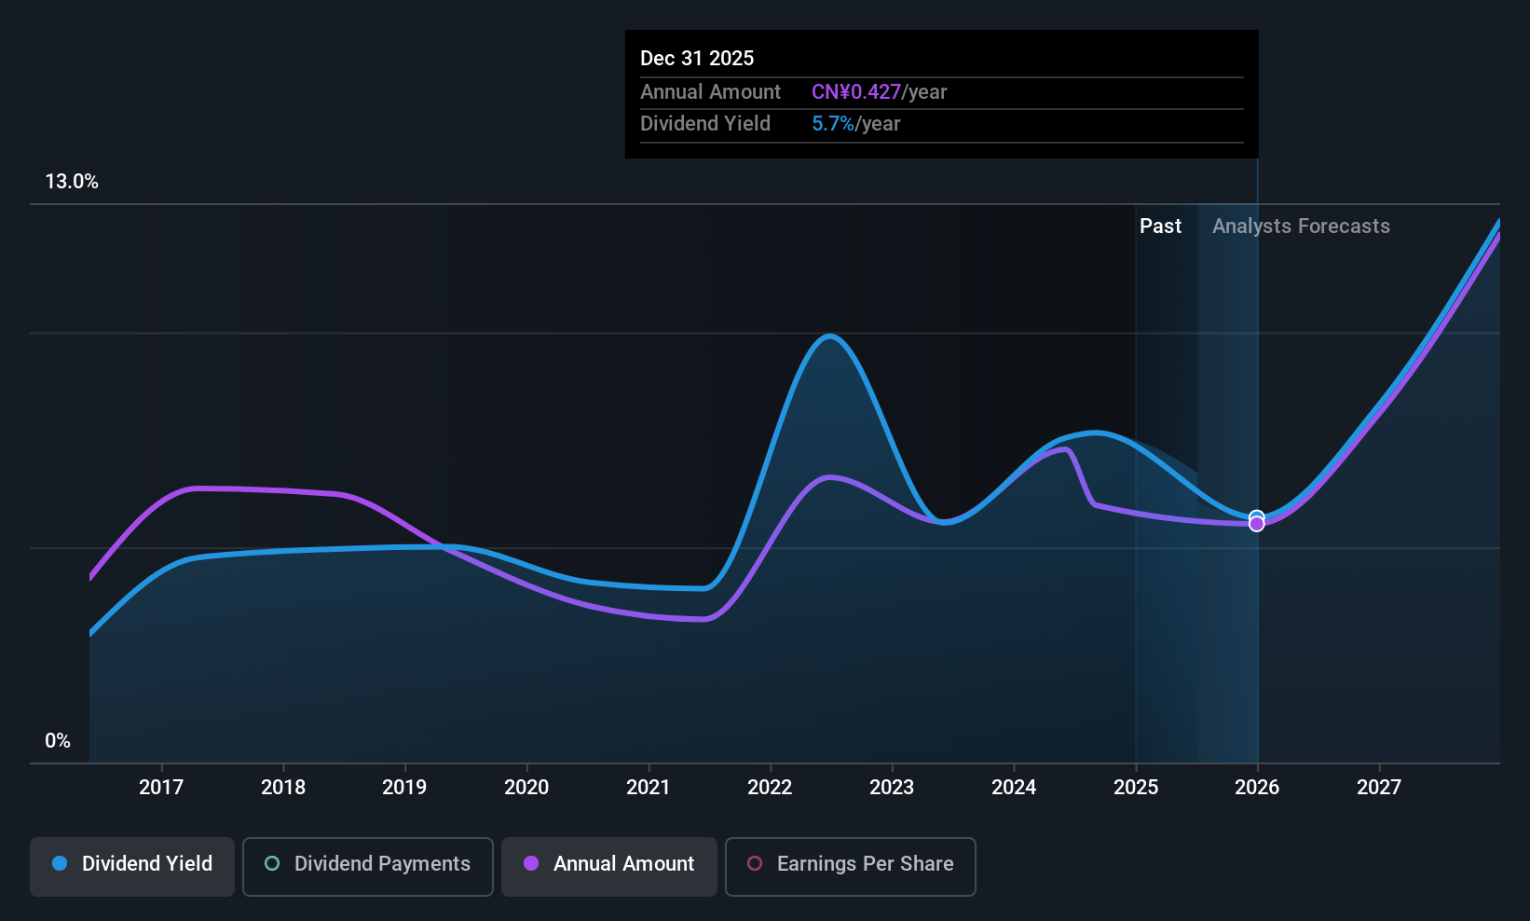Image resolution: width=1530 pixels, height=921 pixels.
Task: Click the 2019 x-axis label
Action: click(404, 788)
